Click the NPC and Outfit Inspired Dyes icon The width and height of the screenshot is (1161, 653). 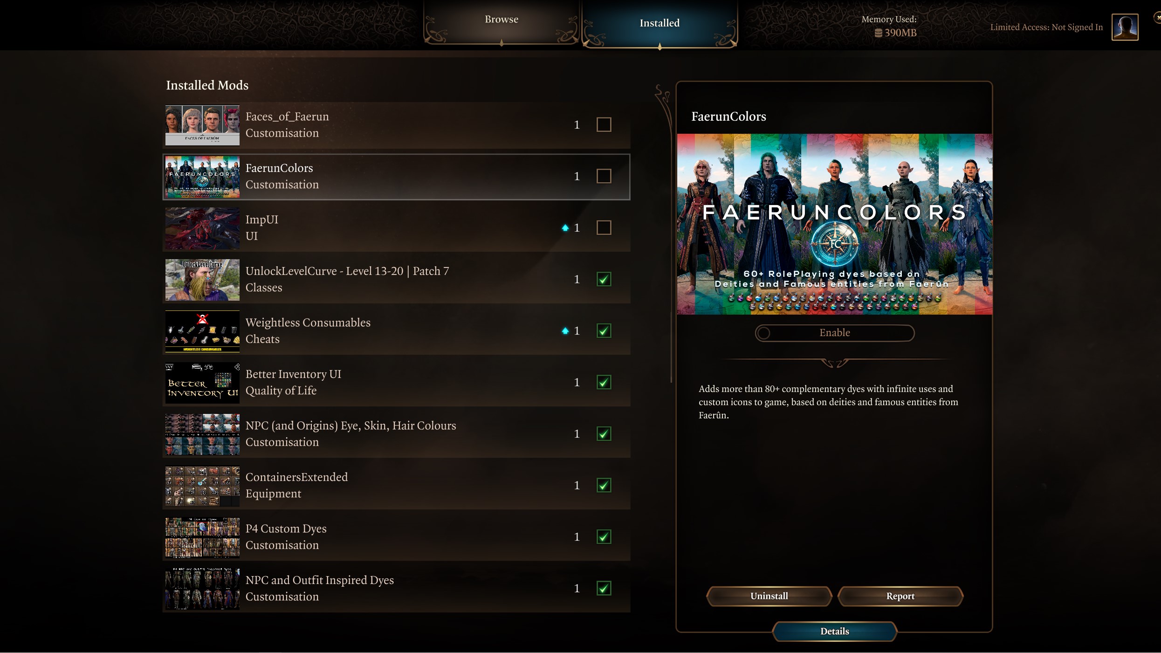203,588
